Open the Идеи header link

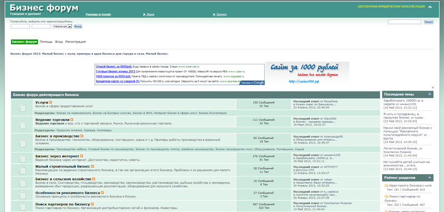149,14
